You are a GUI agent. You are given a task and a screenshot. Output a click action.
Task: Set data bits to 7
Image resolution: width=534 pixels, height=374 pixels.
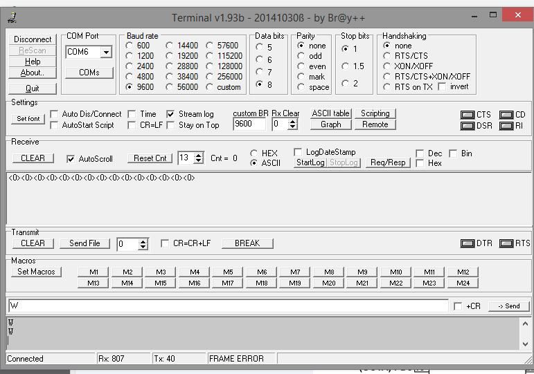tap(260, 72)
